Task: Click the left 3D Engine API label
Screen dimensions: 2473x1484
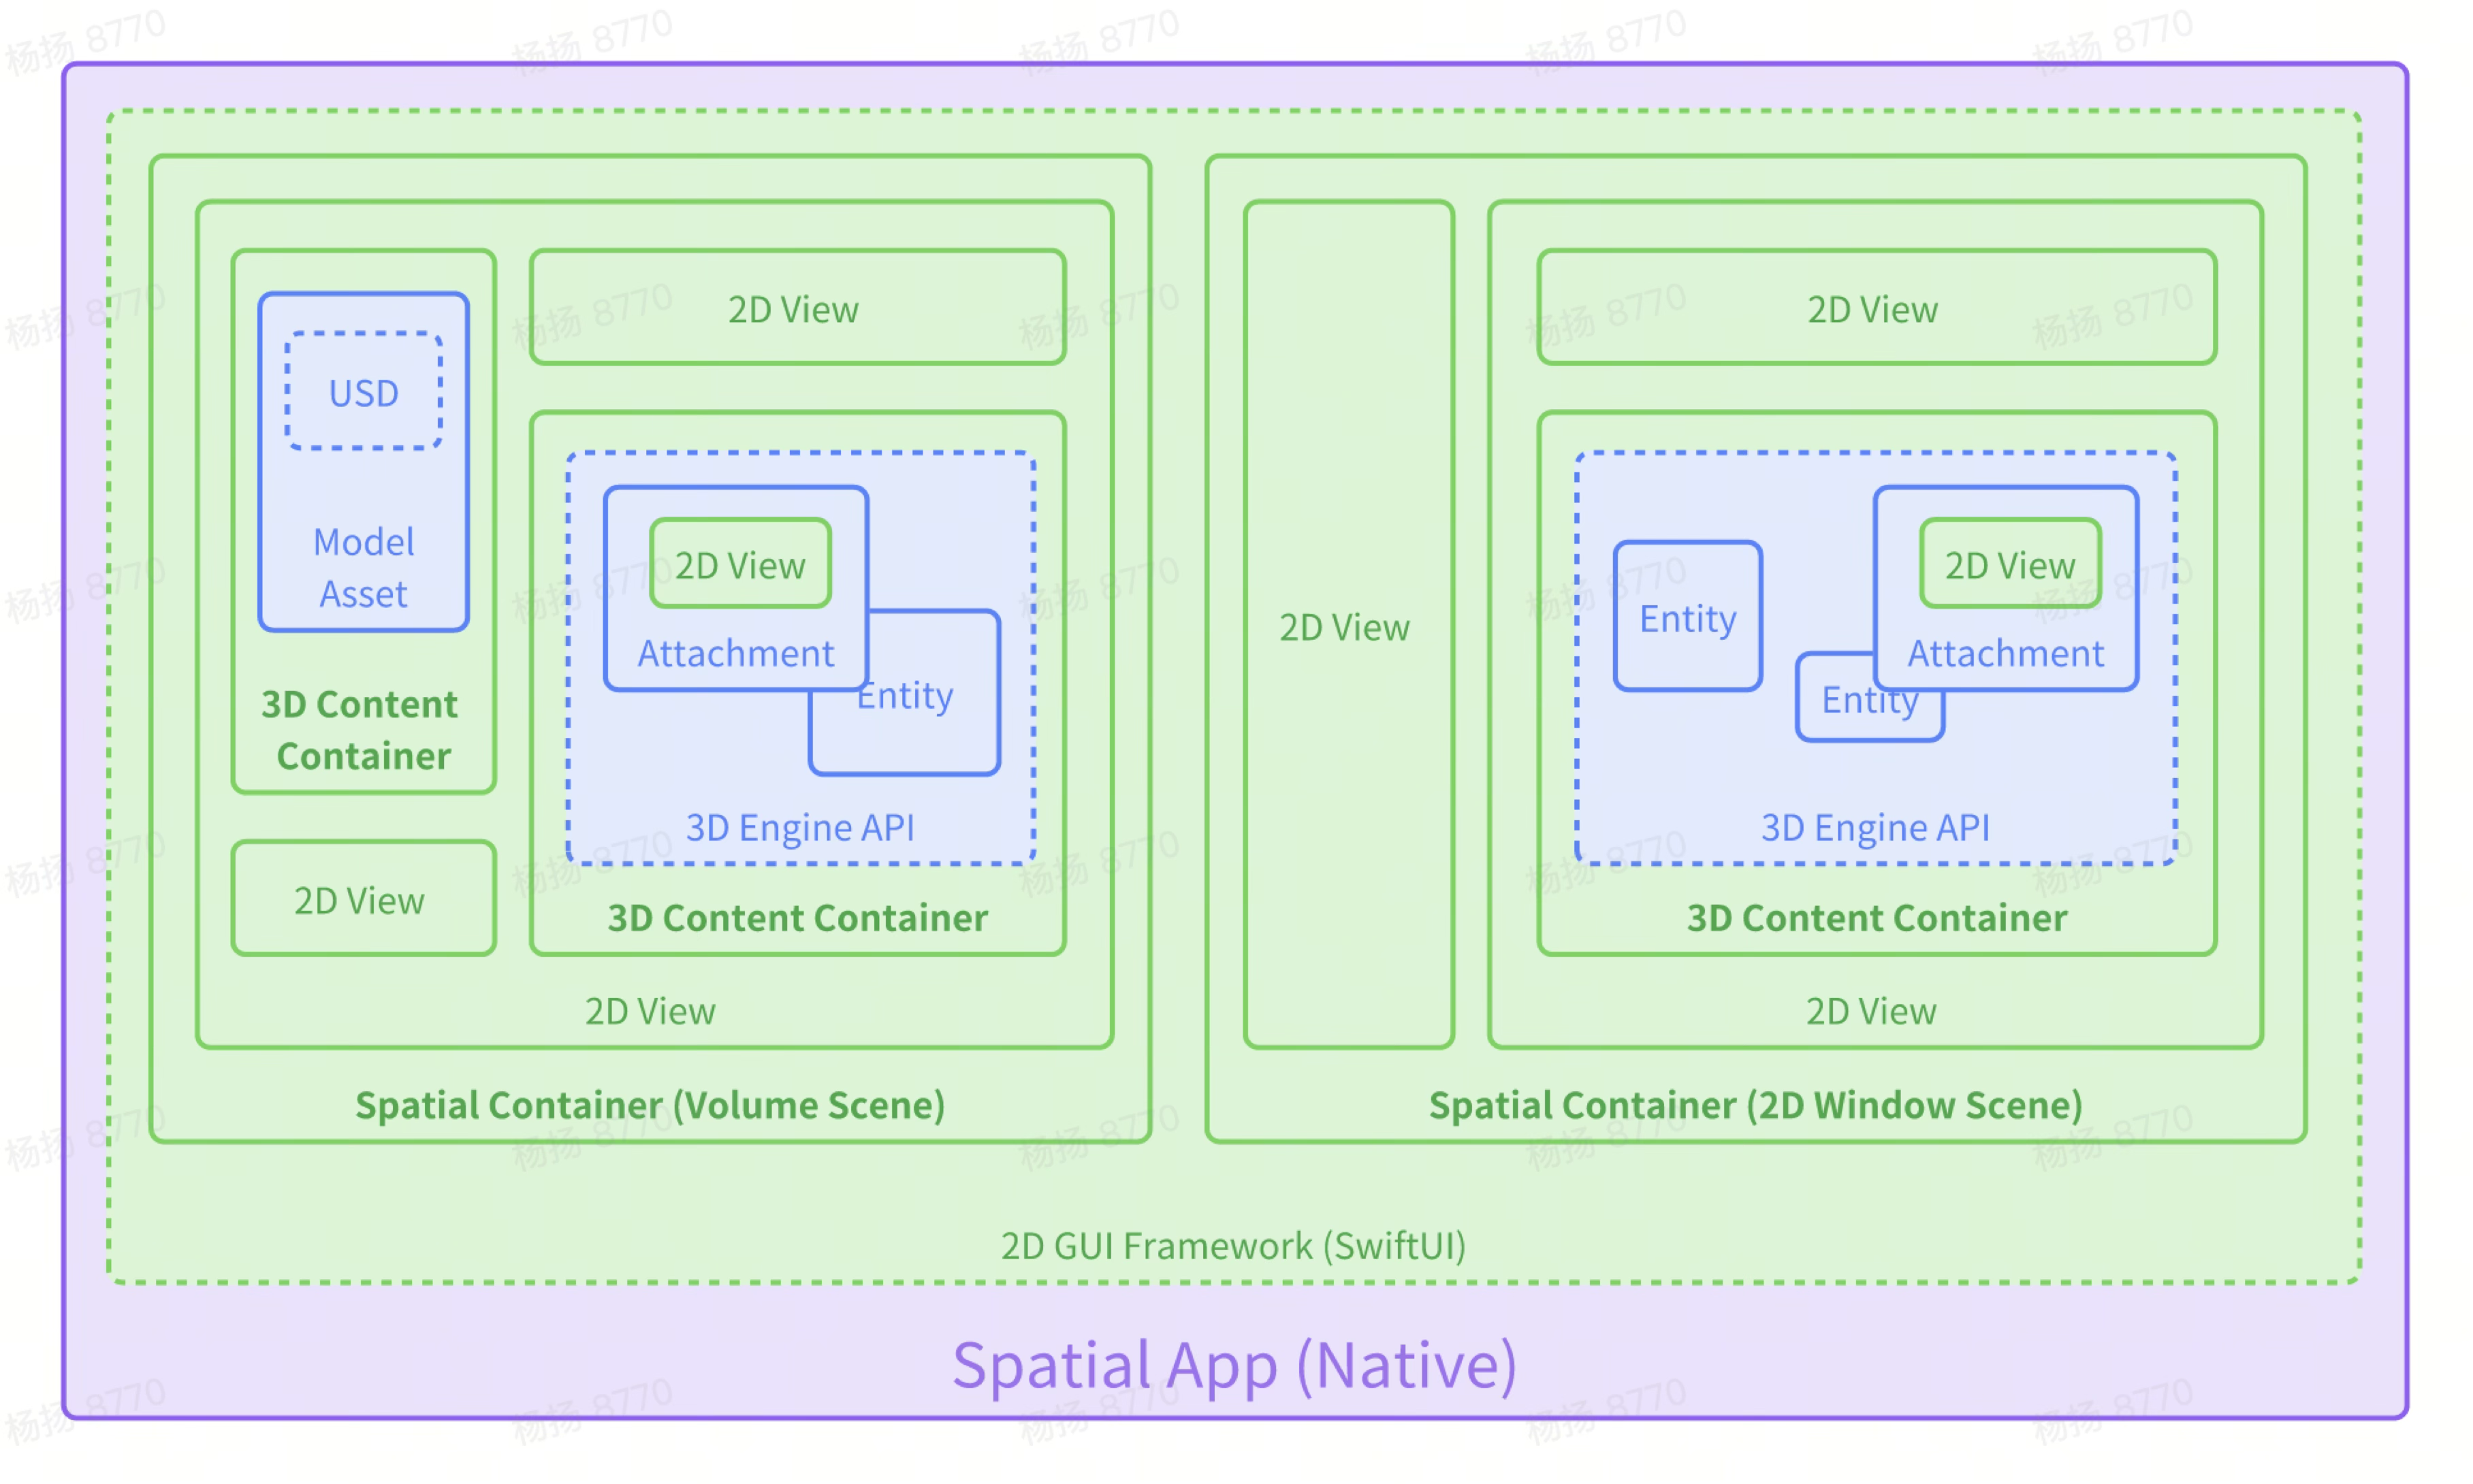Action: [800, 827]
